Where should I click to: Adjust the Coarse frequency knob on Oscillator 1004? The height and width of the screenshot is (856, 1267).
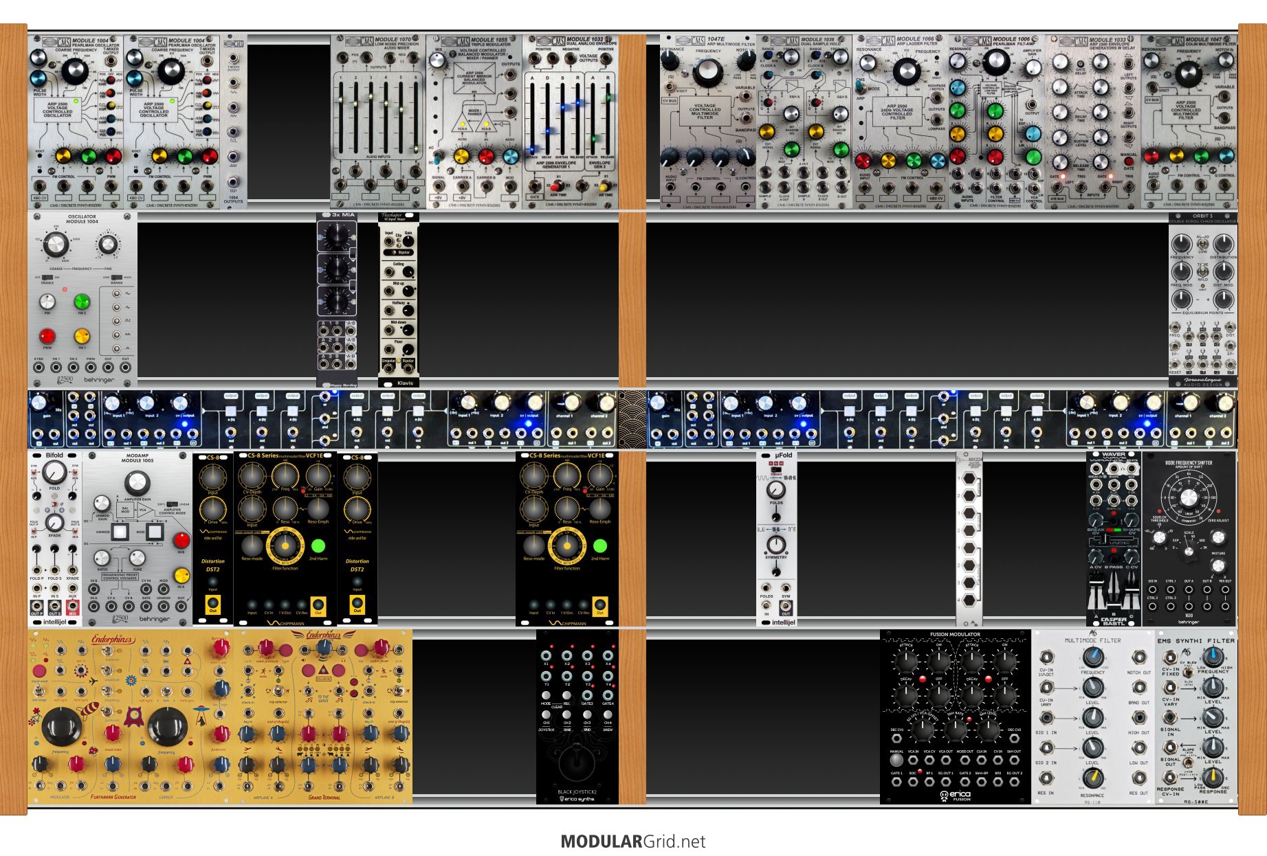[55, 244]
